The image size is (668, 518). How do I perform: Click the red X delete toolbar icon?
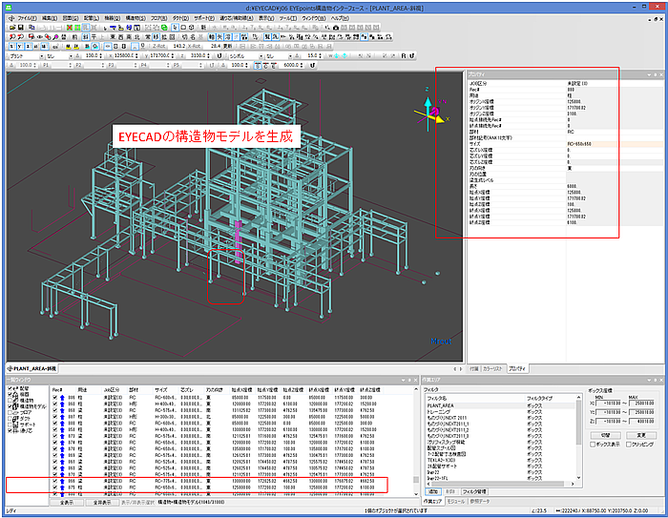coord(70,28)
